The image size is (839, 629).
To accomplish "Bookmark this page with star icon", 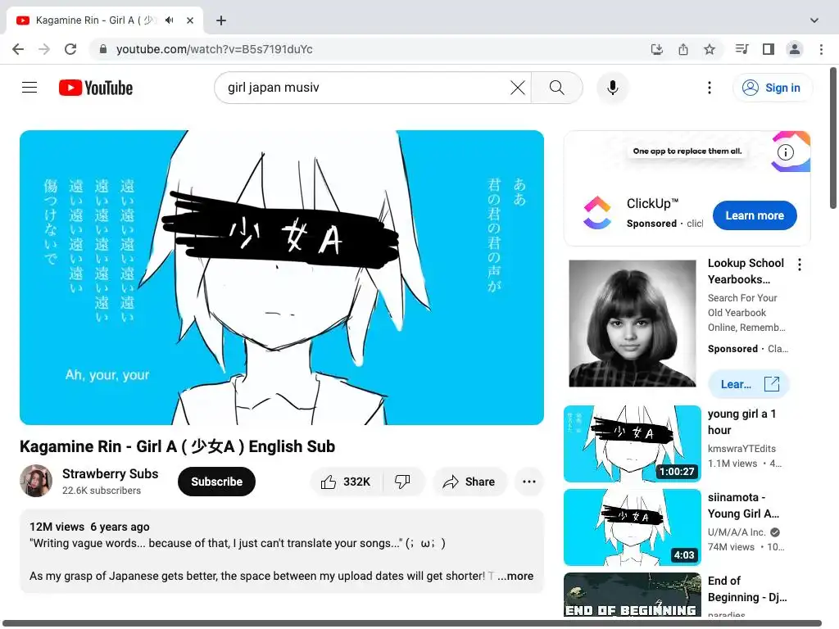I will (x=710, y=49).
